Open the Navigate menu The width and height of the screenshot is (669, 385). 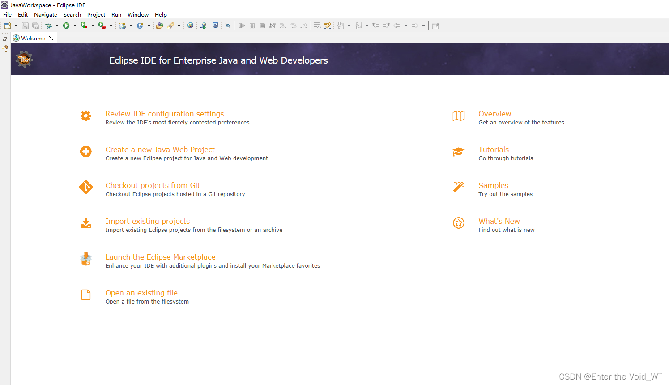click(x=46, y=14)
